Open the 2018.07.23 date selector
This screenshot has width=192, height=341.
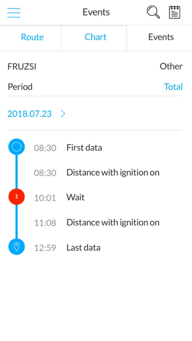(x=30, y=114)
